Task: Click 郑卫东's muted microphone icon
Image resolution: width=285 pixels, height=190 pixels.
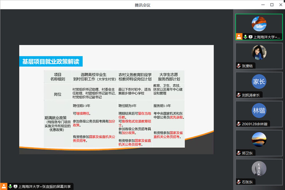Action: tap(239, 153)
